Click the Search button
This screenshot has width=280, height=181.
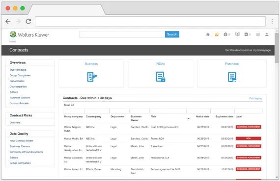172,34
